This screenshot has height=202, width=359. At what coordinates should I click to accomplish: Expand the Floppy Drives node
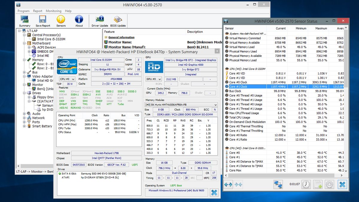[29, 97]
